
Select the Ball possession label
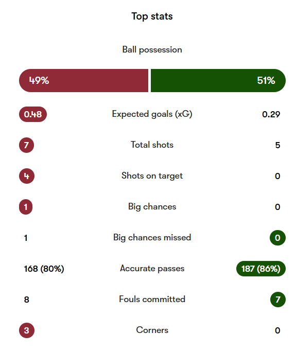click(152, 50)
